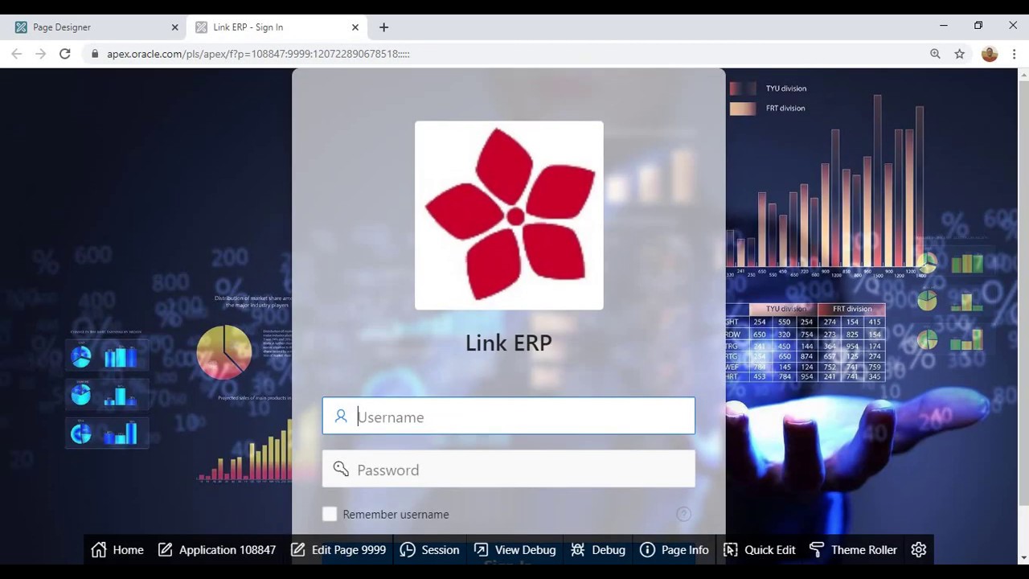Click the page vertical scrollbar

click(1023, 294)
